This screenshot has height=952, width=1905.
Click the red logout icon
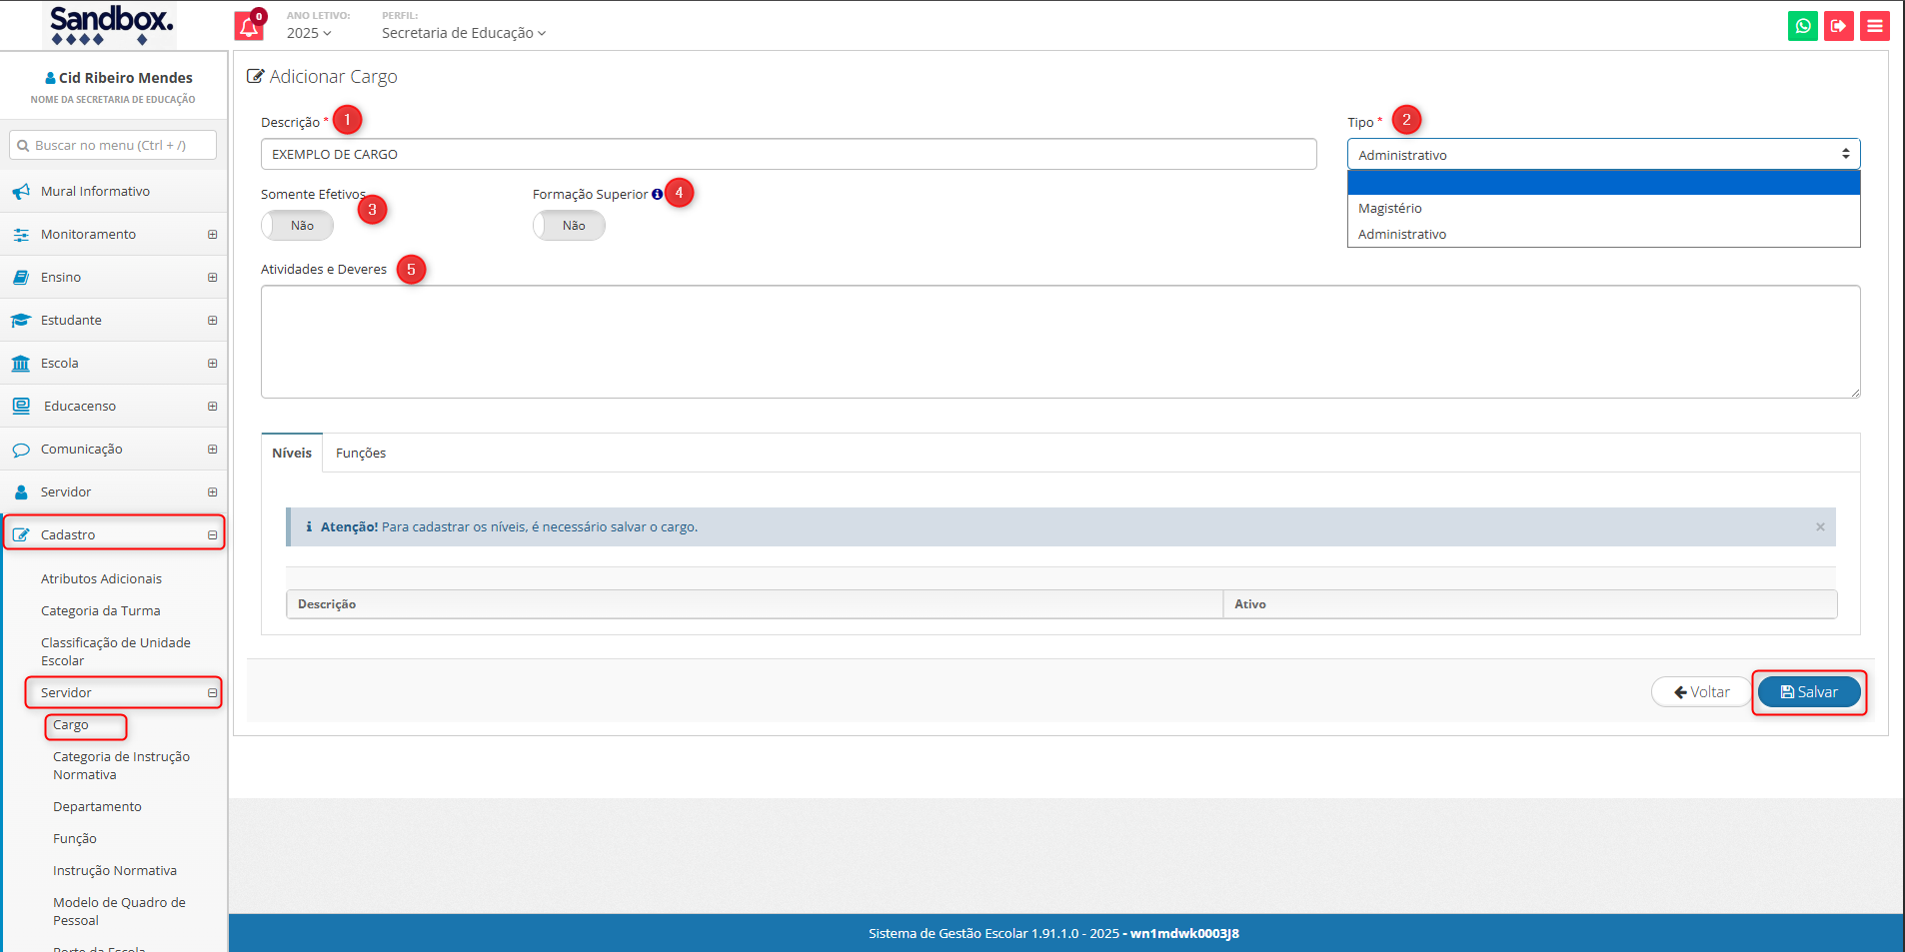pos(1838,26)
